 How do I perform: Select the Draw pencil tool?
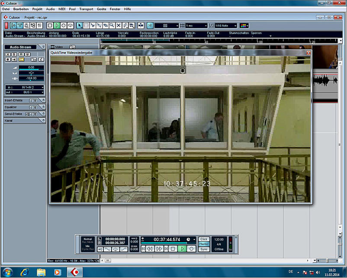pos(125,26)
